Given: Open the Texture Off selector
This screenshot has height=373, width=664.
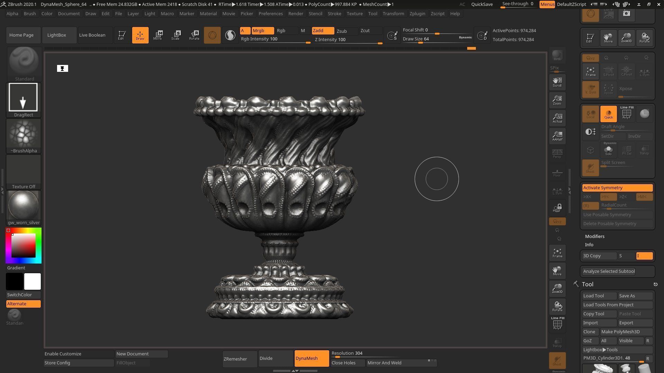Looking at the screenshot, I should tap(24, 172).
